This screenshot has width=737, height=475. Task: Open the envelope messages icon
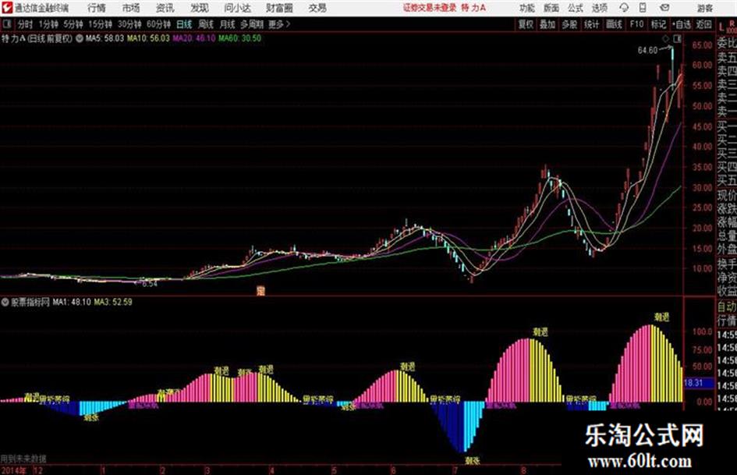pos(664,8)
